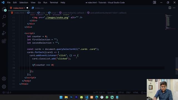Open the Selection menu
The width and height of the screenshot is (178, 100).
click(x=24, y=2)
